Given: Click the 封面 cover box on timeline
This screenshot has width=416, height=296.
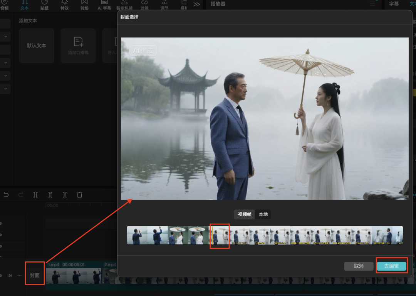Looking at the screenshot, I should tap(35, 275).
